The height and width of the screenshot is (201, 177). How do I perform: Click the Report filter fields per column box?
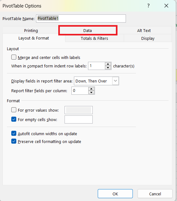(x=80, y=91)
